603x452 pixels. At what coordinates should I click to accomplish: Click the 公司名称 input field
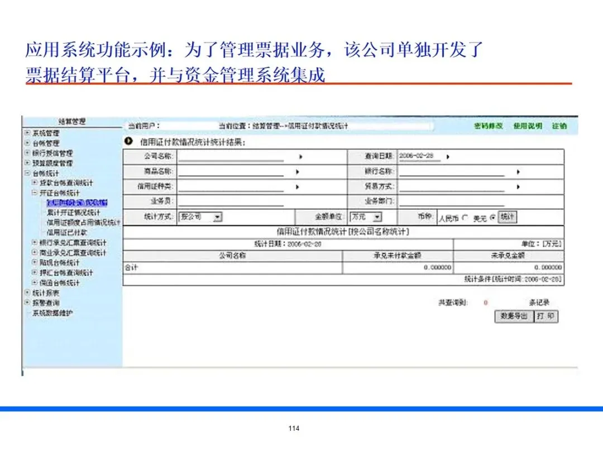(231, 156)
